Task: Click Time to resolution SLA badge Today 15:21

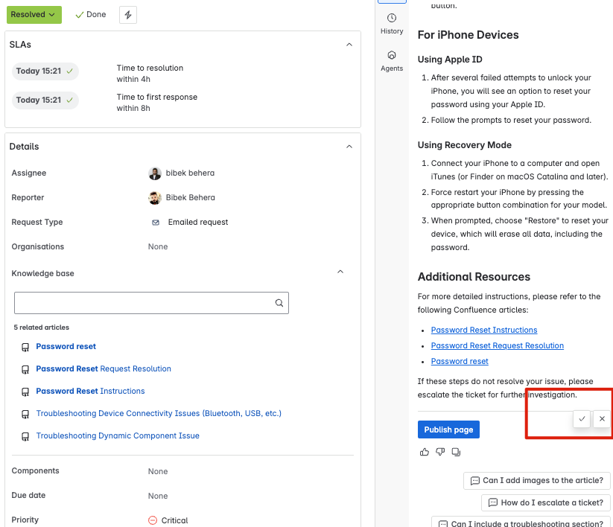Action: coord(45,71)
